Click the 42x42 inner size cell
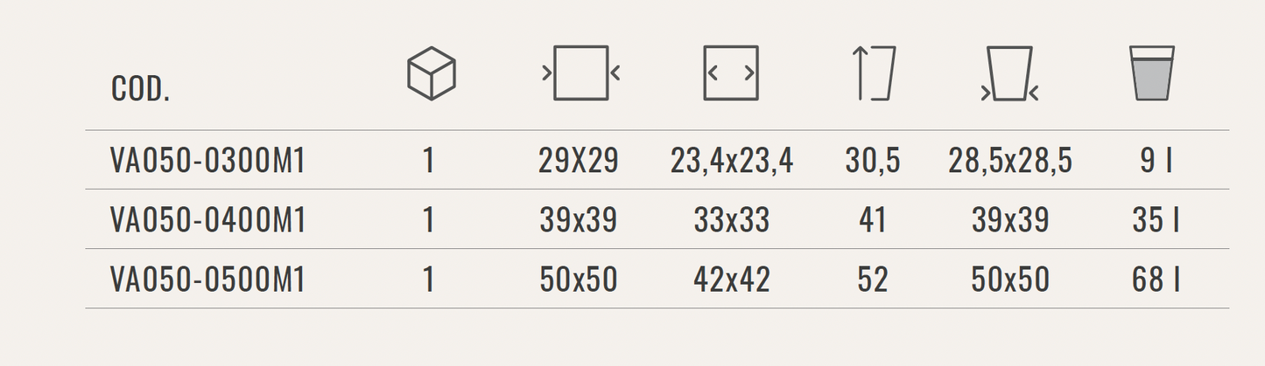The image size is (1265, 366). click(x=732, y=280)
